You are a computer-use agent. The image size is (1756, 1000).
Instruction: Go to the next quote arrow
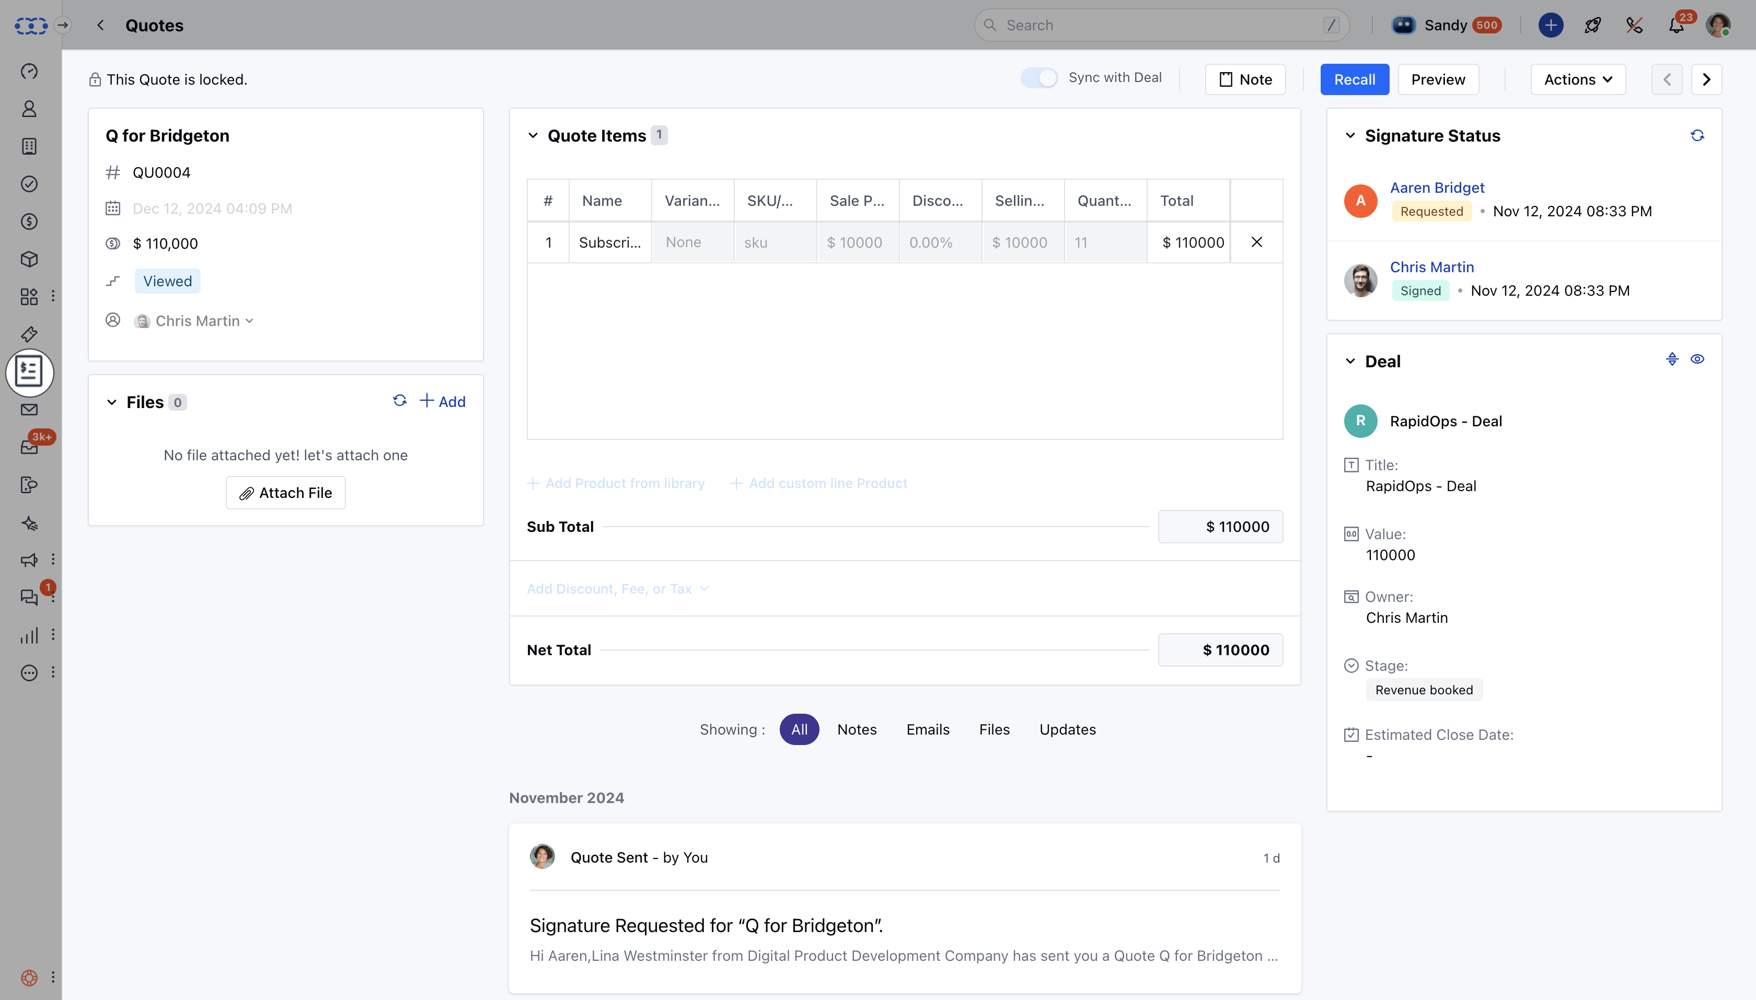[x=1706, y=79]
